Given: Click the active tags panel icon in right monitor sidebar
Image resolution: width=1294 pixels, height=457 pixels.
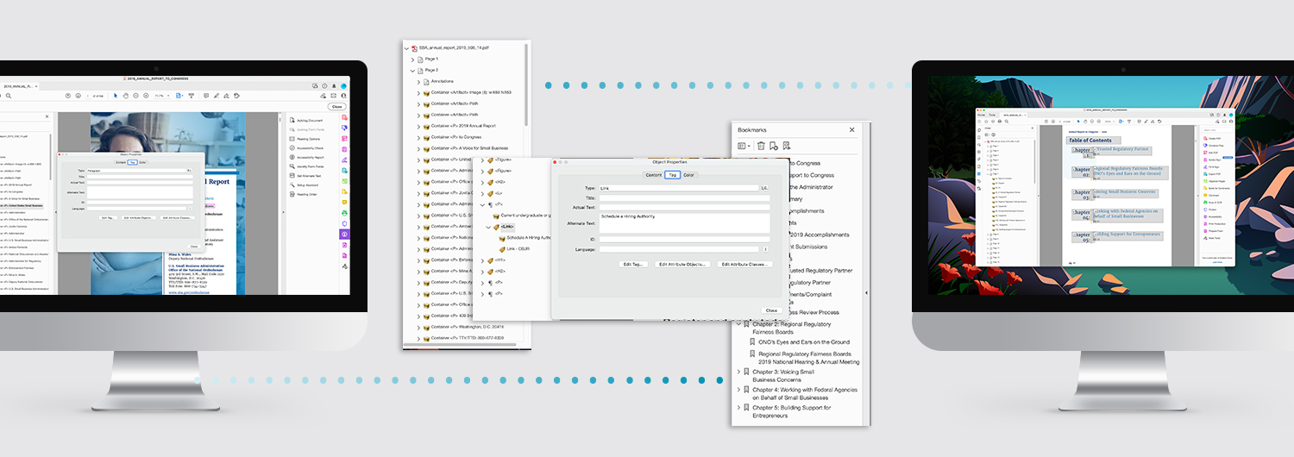Looking at the screenshot, I should pos(979,173).
